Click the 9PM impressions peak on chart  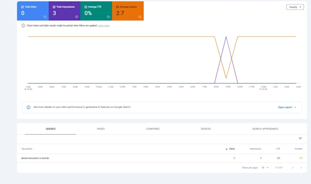click(226, 37)
